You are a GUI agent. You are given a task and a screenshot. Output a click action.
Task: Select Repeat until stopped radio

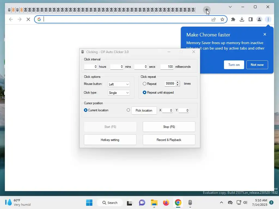[144, 93]
